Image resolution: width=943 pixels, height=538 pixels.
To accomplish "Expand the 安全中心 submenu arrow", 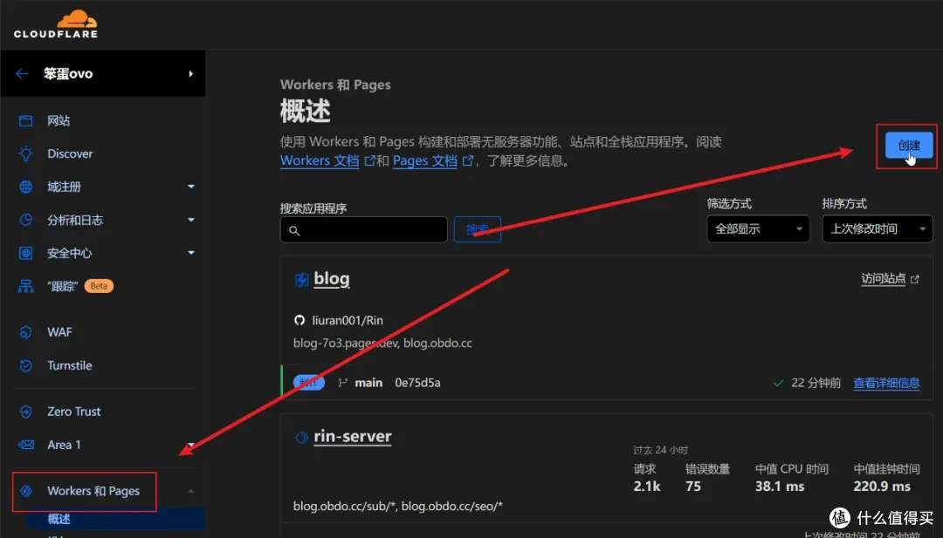I will pos(190,253).
